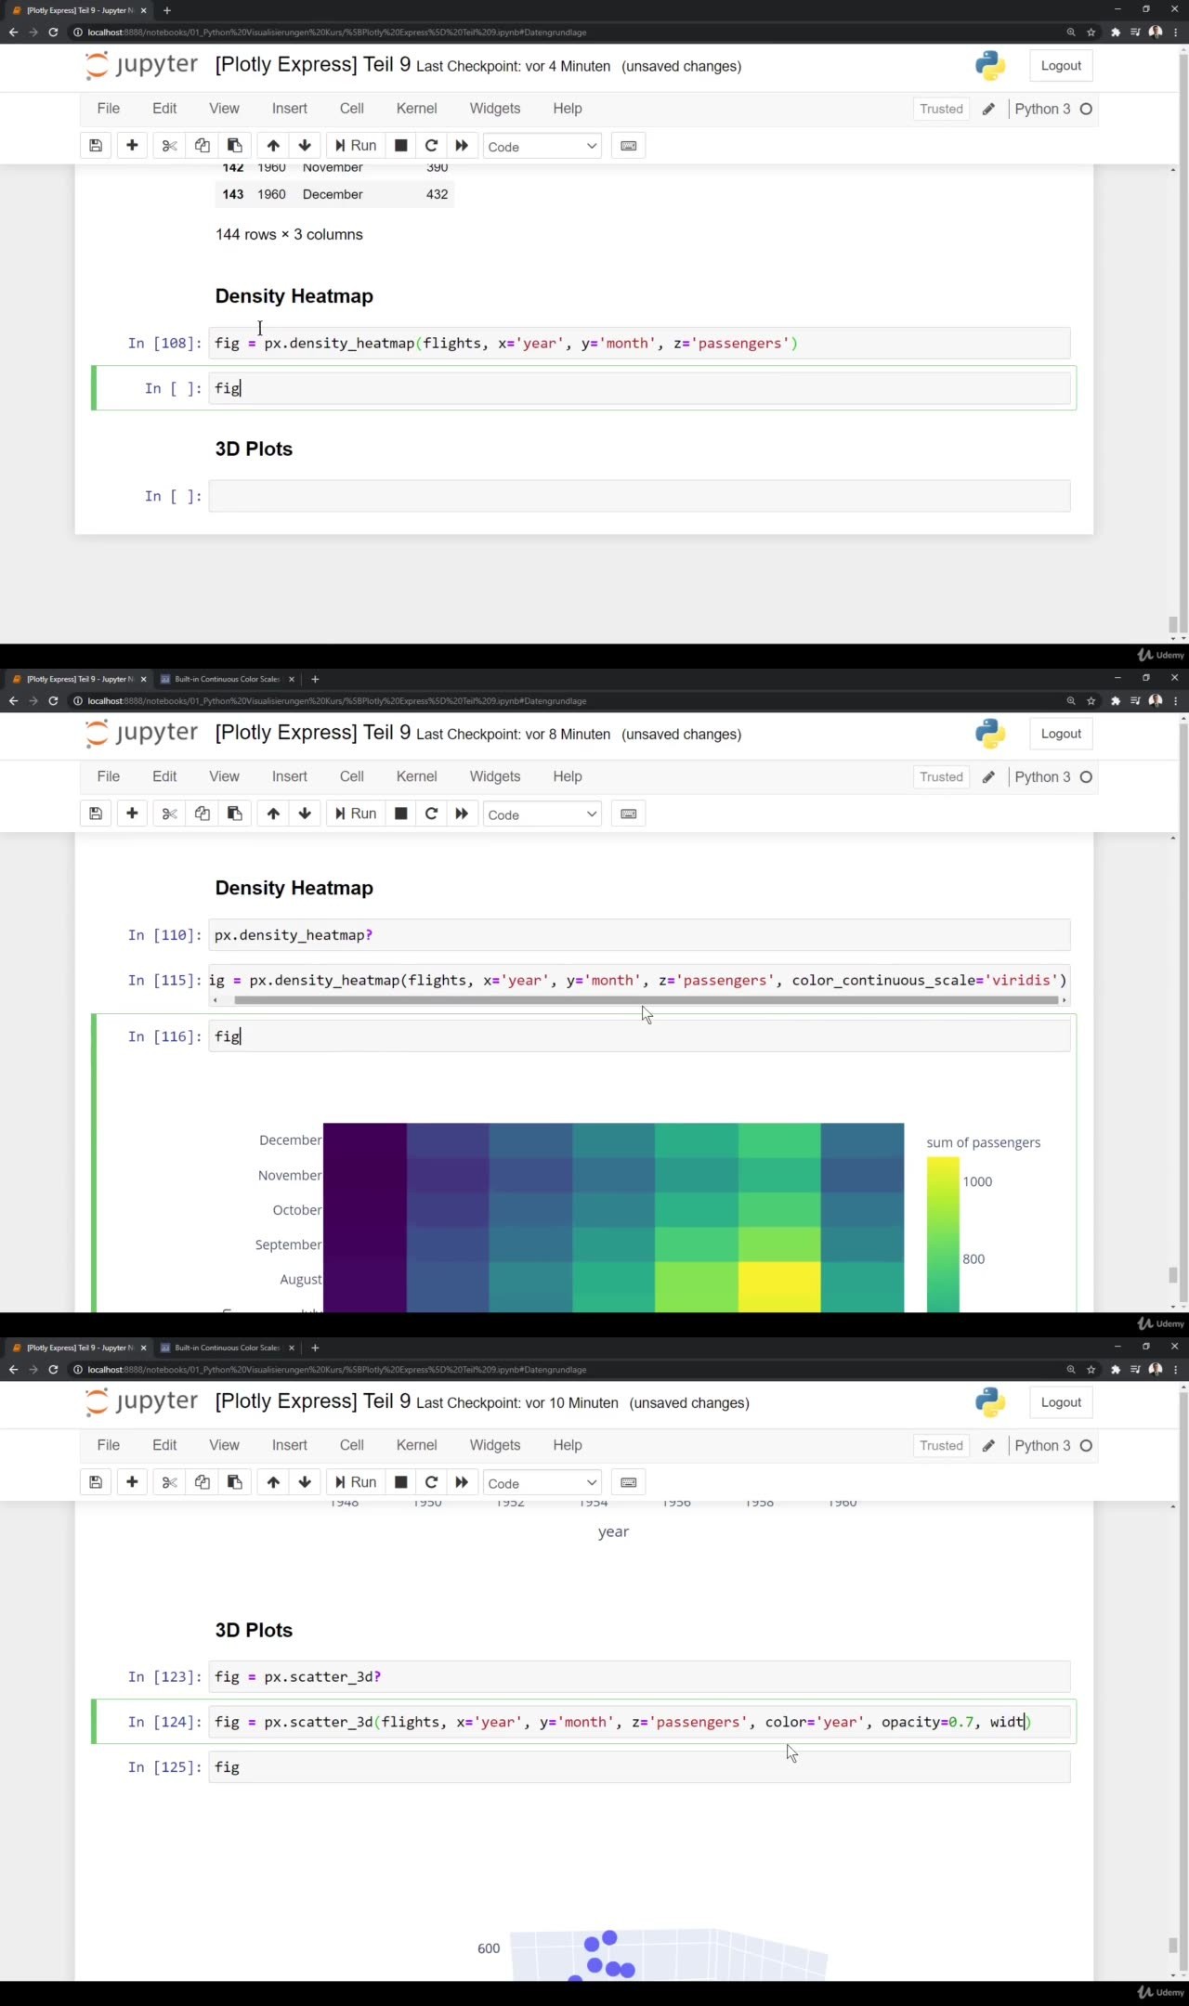Open the Code cell type dropdown in the bottom toolbar
The height and width of the screenshot is (2006, 1189).
[542, 1484]
